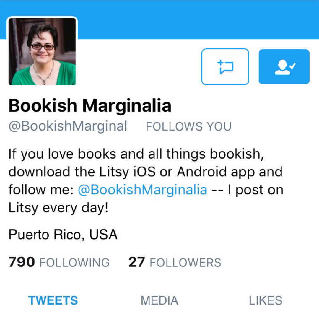The image size is (319, 319).
Task: View the 790 Following list
Action: click(x=59, y=262)
